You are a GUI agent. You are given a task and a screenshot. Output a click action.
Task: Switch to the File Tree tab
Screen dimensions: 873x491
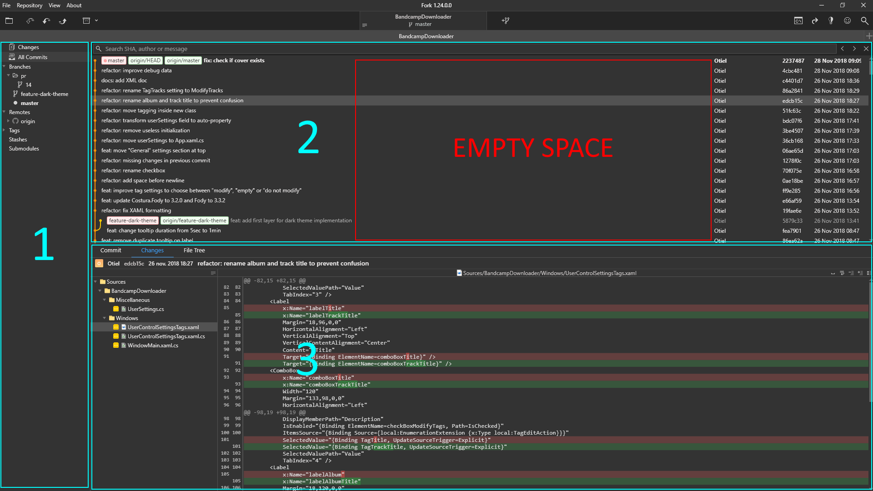[194, 250]
